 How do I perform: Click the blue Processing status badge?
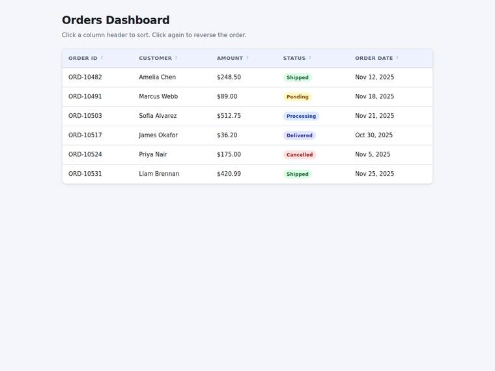(x=301, y=116)
